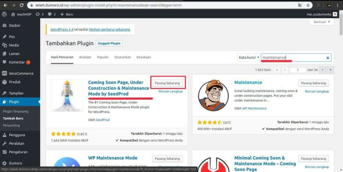Screen dimensions: 343x172
Task: Open the Chrome three-dot menu
Action: coord(338,5)
